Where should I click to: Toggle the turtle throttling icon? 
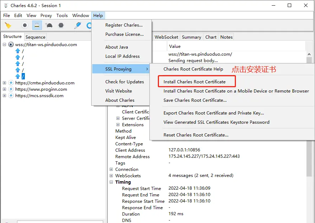coord(49,25)
